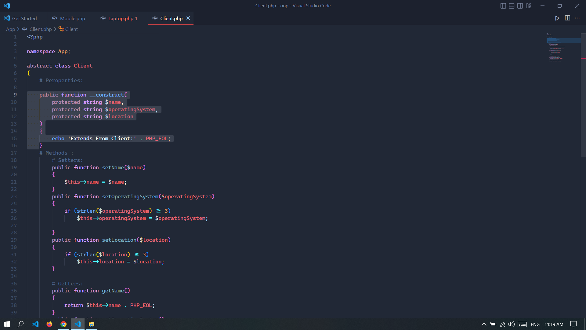This screenshot has width=586, height=330.
Task: Open first VS Code taskbar icon
Action: pos(35,324)
